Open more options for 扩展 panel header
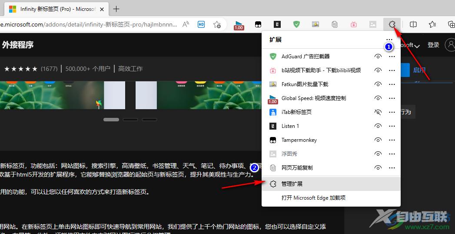Image resolution: width=455 pixels, height=234 pixels. [x=389, y=40]
